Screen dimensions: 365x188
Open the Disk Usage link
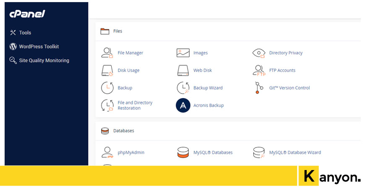point(128,70)
